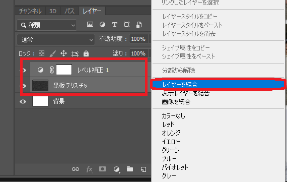Select カラーなし color label
The image size is (287, 182).
point(173,116)
